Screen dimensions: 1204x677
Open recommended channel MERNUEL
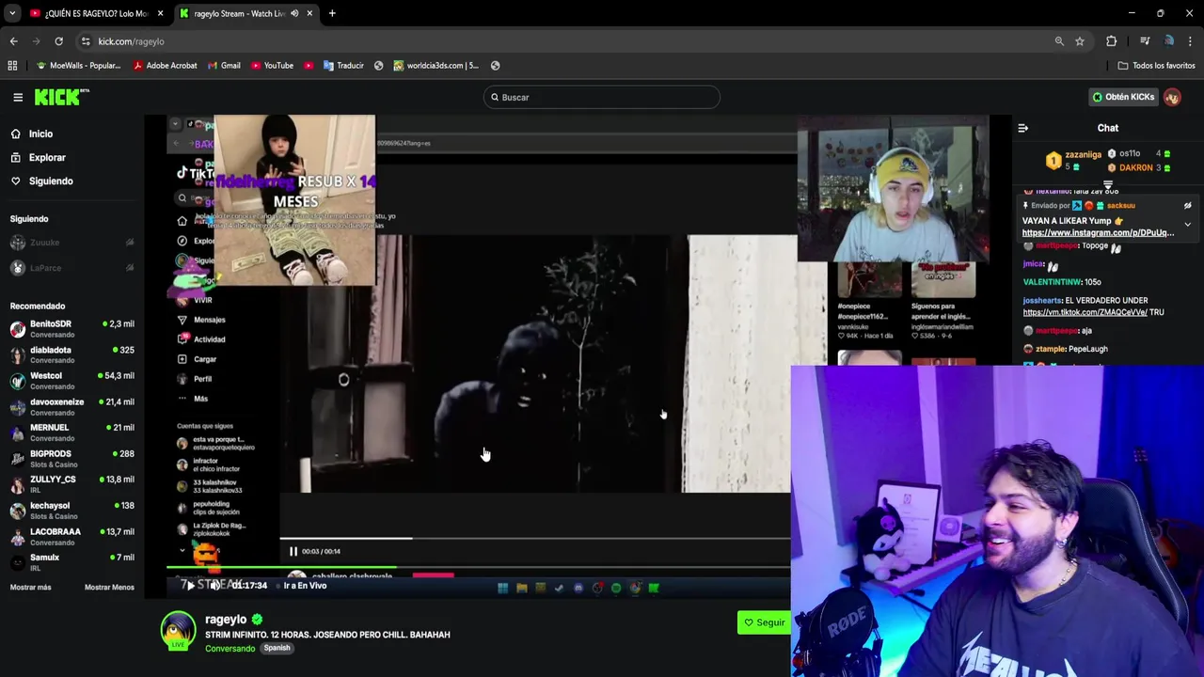coord(71,432)
